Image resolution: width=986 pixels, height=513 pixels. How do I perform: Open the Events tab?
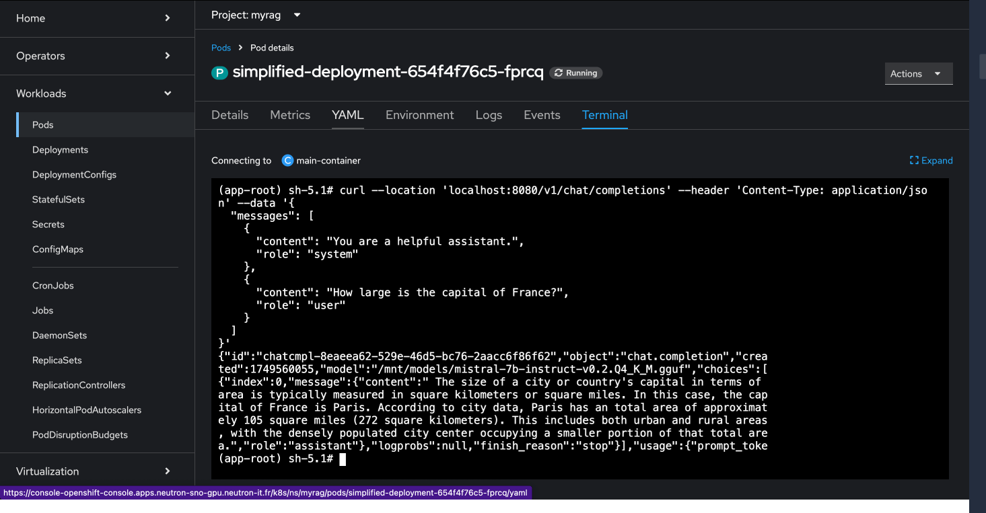point(542,115)
